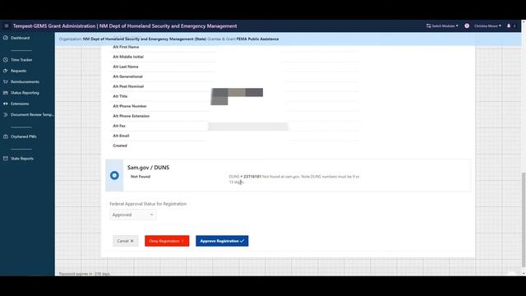
Task: Click the Alt First Name label
Action: pyautogui.click(x=126, y=47)
